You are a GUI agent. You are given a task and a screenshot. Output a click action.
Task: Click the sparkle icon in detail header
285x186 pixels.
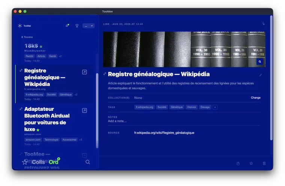point(264,24)
